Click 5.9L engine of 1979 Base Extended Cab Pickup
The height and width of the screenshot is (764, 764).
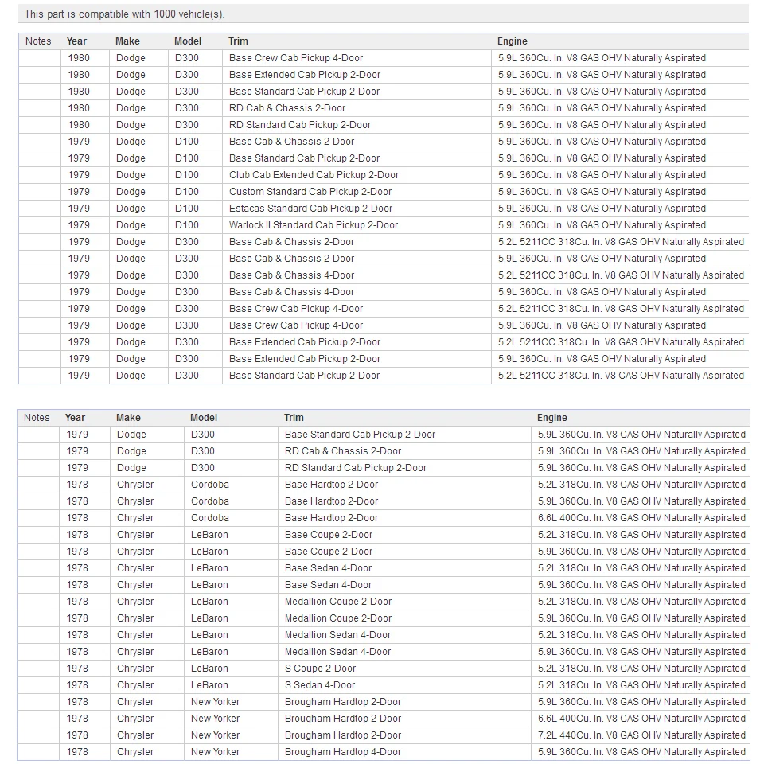coord(602,359)
